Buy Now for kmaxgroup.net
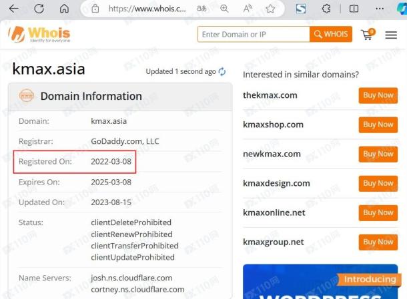407x299 pixels. (378, 242)
